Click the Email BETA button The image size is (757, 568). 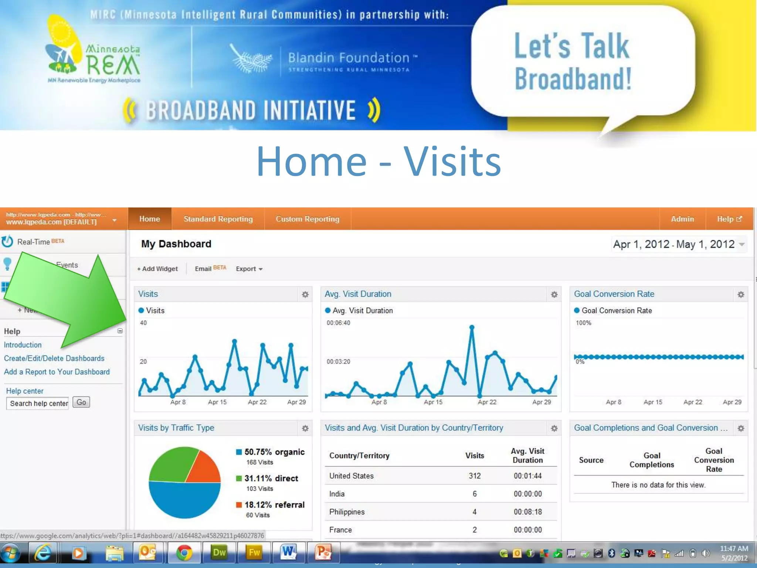(210, 268)
